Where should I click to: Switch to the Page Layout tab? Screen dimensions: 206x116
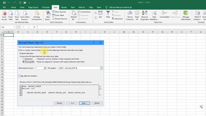coord(33,7)
